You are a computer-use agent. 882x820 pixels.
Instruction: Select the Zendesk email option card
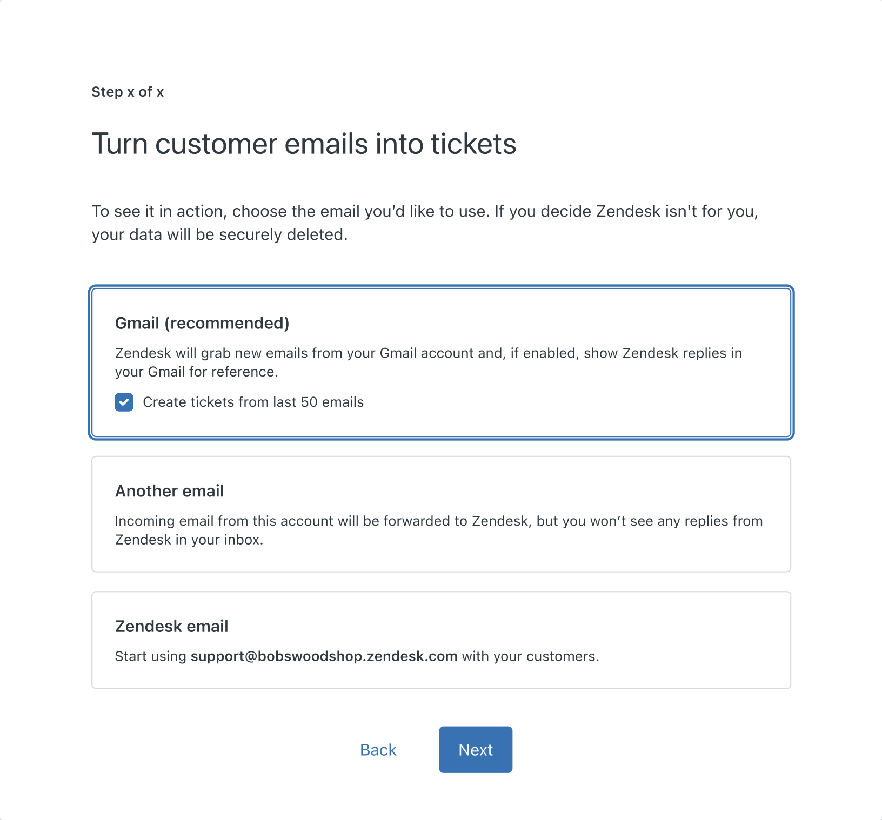[441, 640]
